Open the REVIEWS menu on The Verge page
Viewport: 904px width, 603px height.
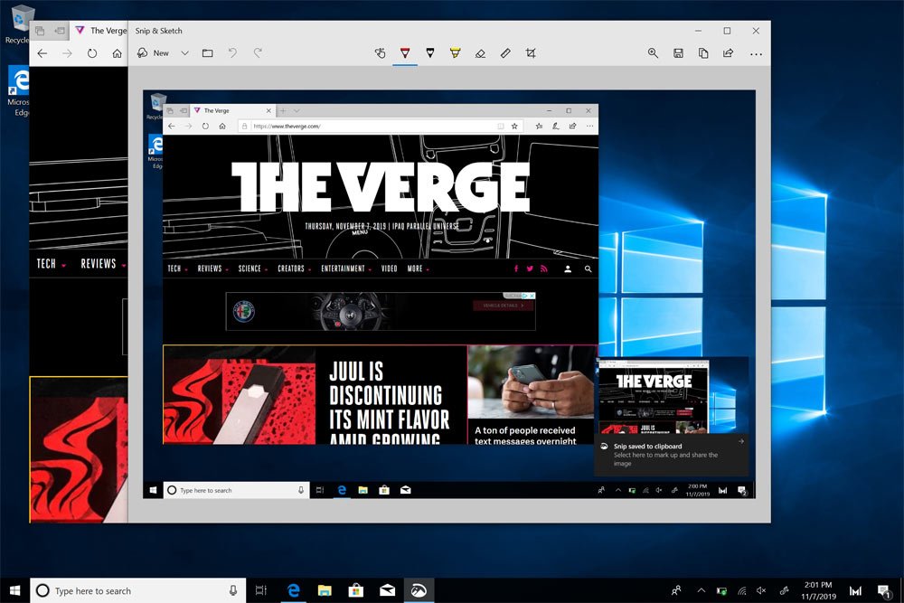pos(103,263)
